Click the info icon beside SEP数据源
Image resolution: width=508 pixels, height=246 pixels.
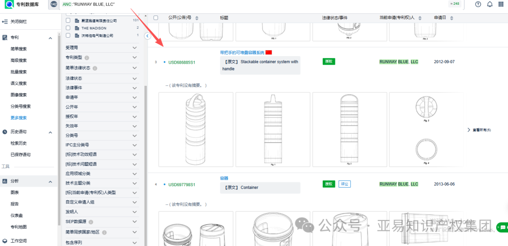91,222
